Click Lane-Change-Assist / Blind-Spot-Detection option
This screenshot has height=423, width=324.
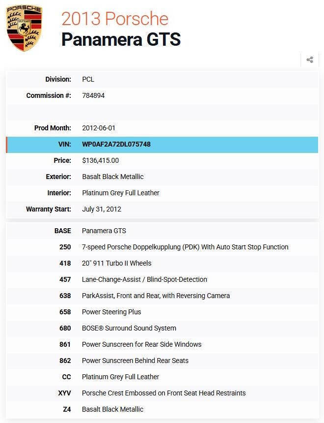coord(144,279)
